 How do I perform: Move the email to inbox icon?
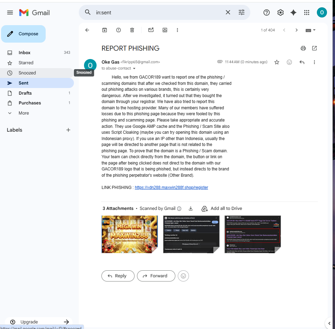click(x=165, y=30)
